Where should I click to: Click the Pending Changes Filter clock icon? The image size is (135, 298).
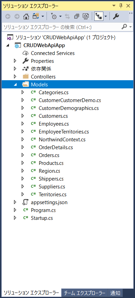[x=54, y=16]
